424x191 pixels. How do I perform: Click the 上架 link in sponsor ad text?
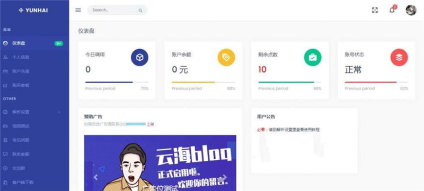pyautogui.click(x=150, y=124)
